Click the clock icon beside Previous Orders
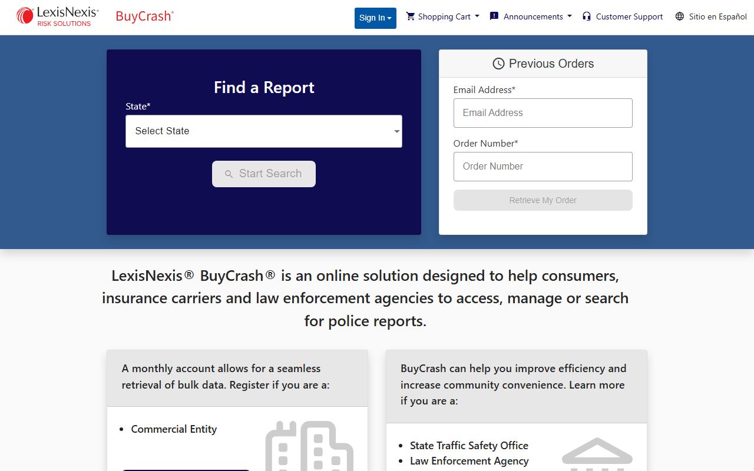This screenshot has height=471, width=754. pyautogui.click(x=498, y=64)
